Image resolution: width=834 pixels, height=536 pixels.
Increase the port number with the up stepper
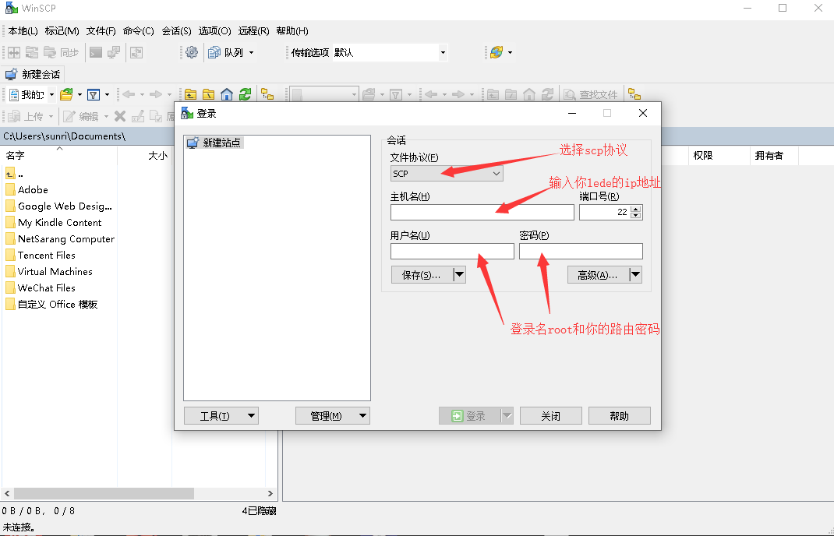636,207
